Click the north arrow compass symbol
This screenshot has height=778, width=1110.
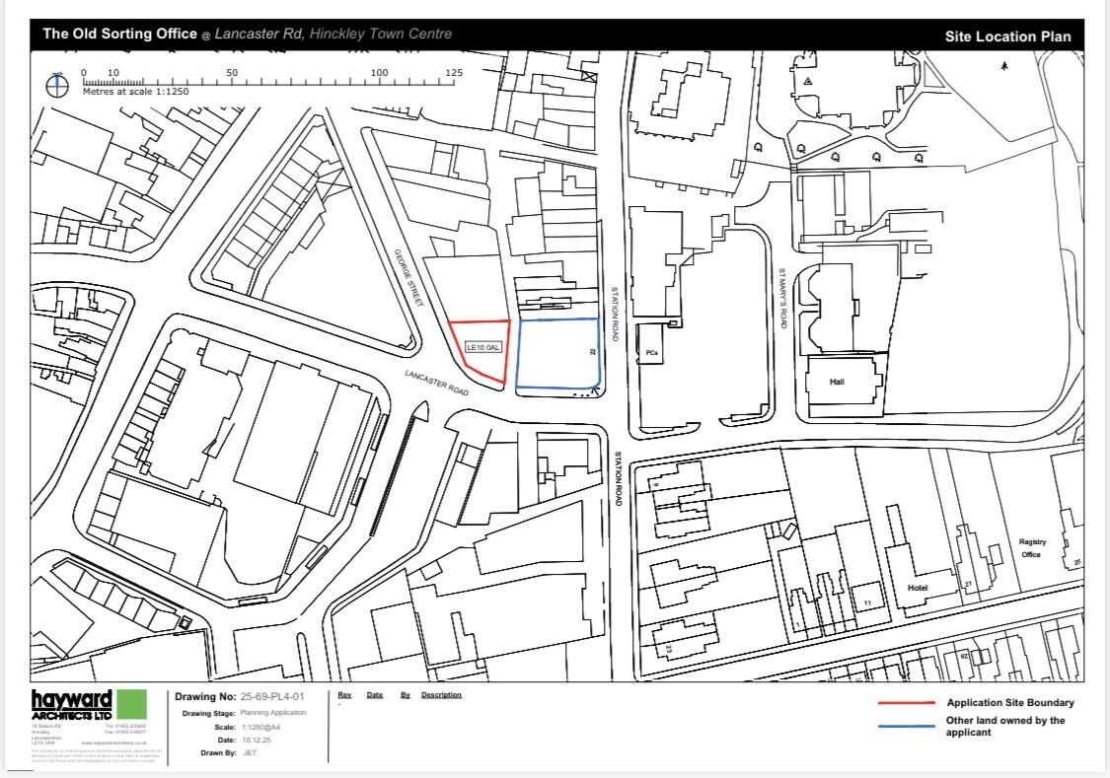tap(56, 86)
